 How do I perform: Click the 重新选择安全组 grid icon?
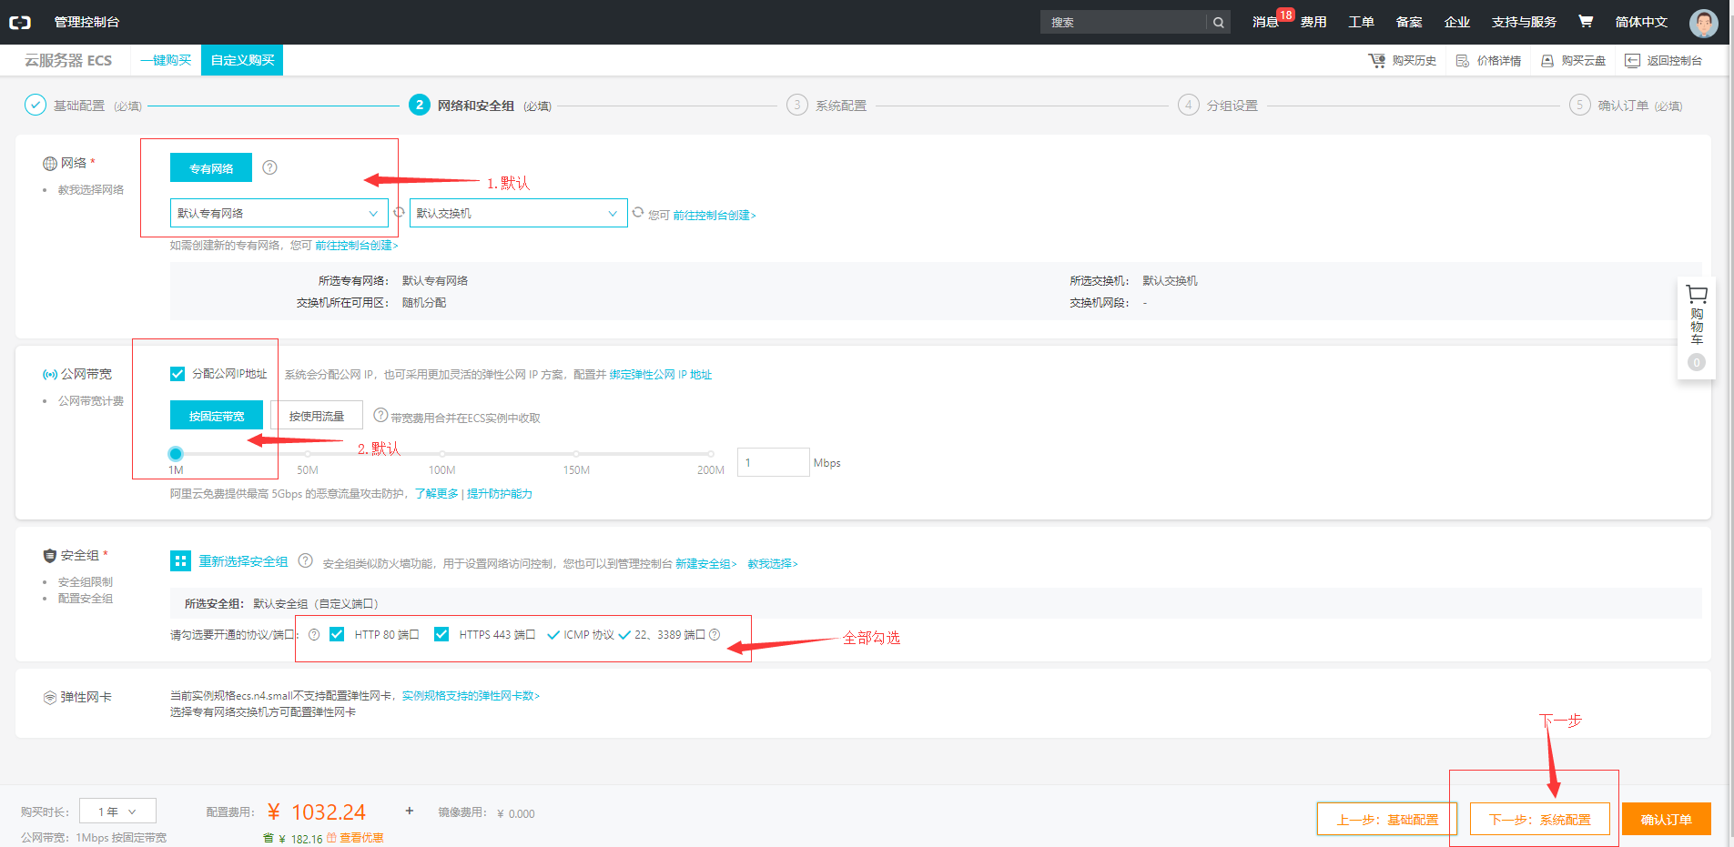(x=180, y=561)
